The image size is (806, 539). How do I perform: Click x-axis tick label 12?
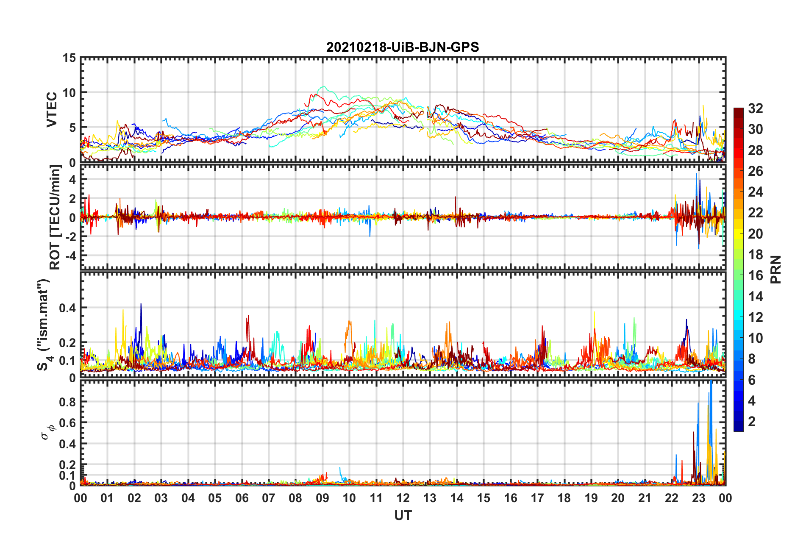403,498
